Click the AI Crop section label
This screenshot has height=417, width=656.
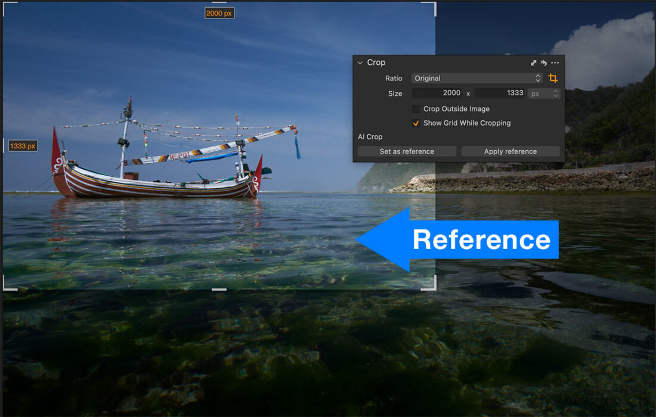[x=370, y=136]
